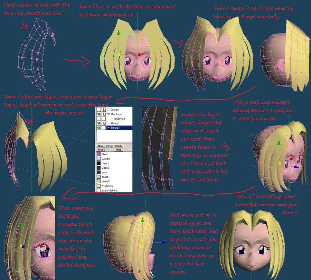Click the edit-lock figure icon beside Gloves

104,110
